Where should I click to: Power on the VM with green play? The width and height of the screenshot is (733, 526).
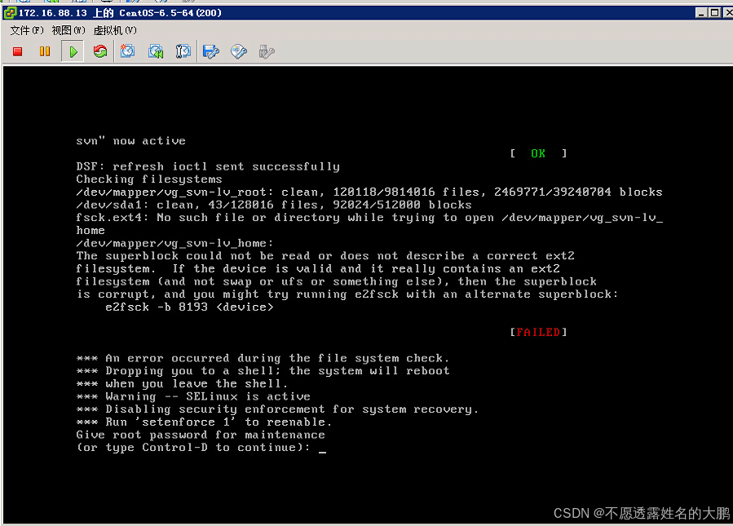pyautogui.click(x=73, y=51)
